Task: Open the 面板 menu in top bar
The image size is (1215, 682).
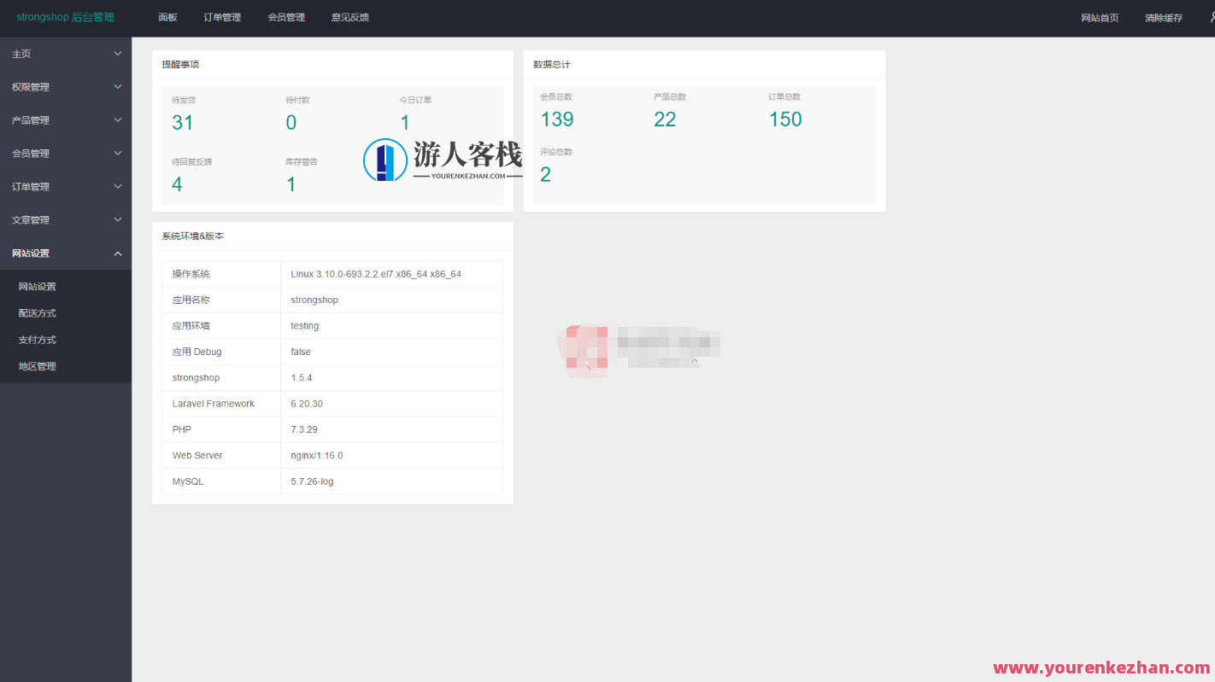Action: click(x=167, y=16)
